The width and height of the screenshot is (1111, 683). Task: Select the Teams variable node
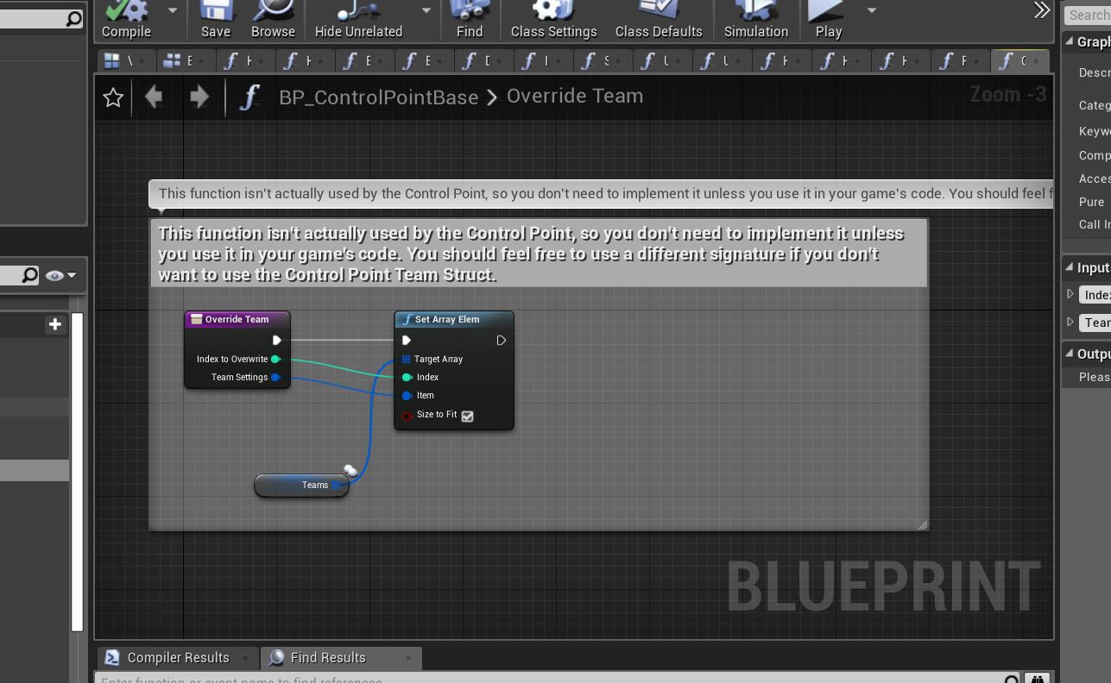click(301, 485)
